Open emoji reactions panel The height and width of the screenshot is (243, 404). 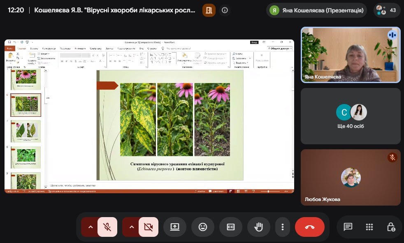pyautogui.click(x=203, y=227)
